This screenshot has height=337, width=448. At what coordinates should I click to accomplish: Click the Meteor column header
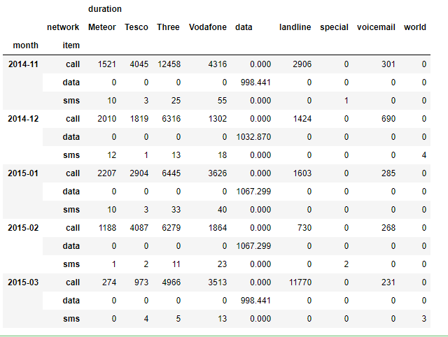click(103, 27)
